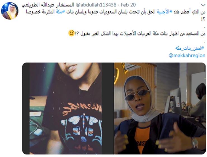
Task: Open the Feb 20 tweet timestamp
Action: [128, 5]
